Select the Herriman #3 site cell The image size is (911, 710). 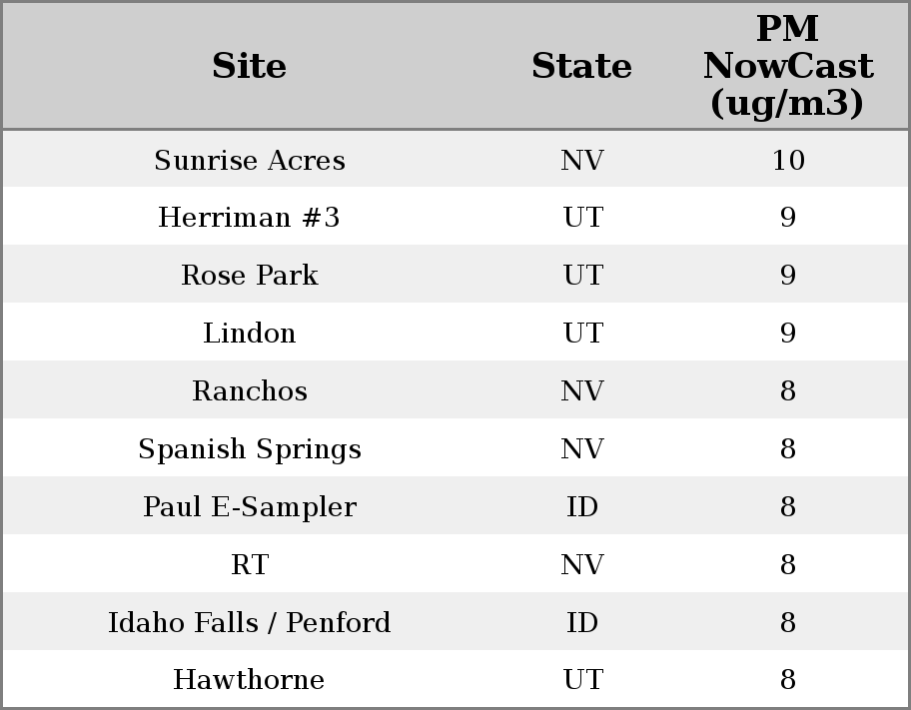[x=250, y=218]
